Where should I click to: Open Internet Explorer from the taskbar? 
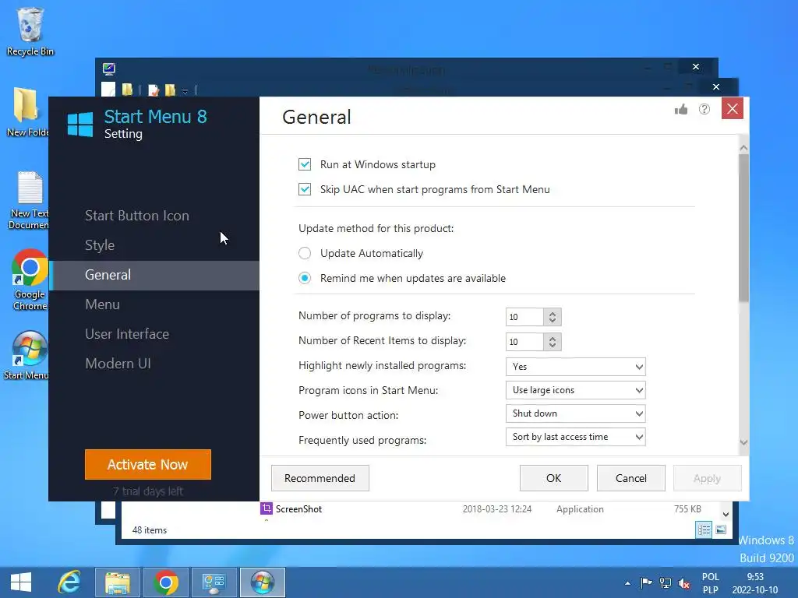[x=69, y=582]
